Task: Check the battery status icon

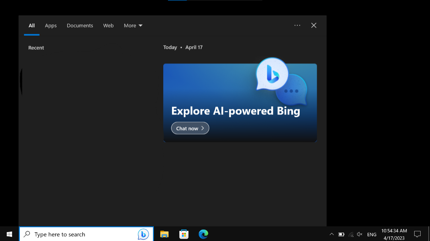Action: [341, 234]
